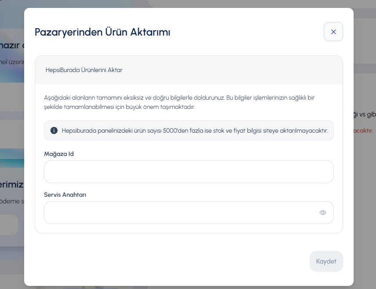Image resolution: width=376 pixels, height=289 pixels.
Task: Click the info icon in the Hepsiburada notice
Action: [x=54, y=130]
